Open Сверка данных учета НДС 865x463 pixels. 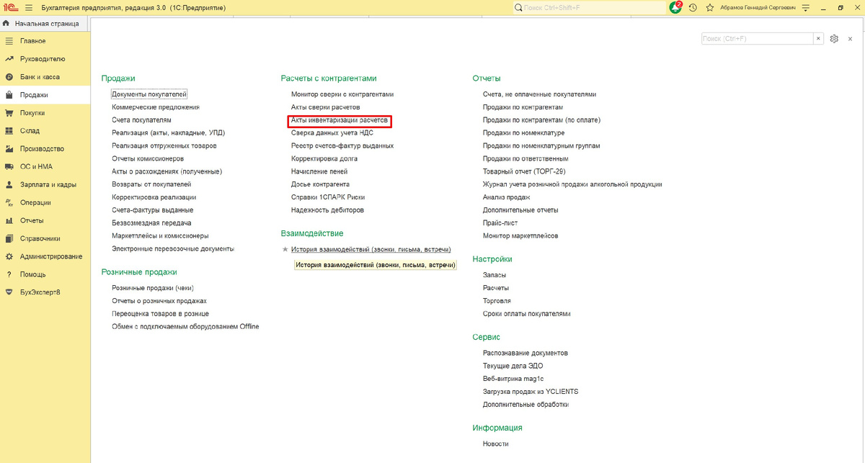click(x=332, y=133)
